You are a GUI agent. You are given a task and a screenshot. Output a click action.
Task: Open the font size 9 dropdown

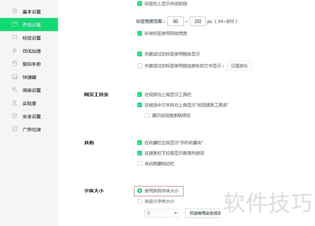click(162, 213)
